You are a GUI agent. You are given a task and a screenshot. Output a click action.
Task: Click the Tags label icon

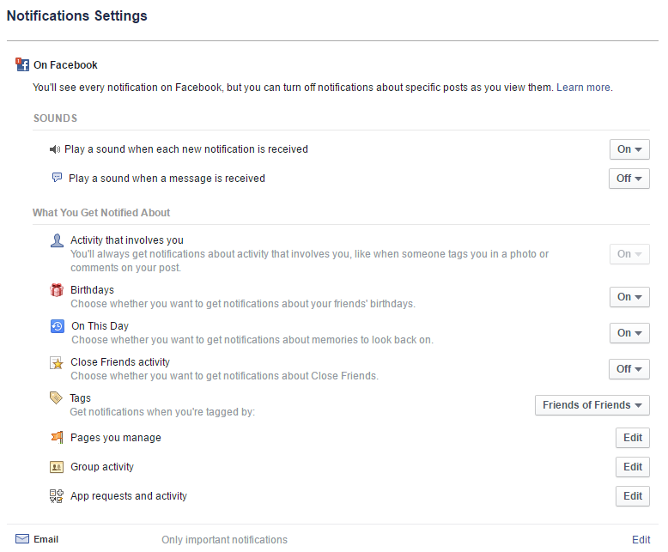[57, 398]
